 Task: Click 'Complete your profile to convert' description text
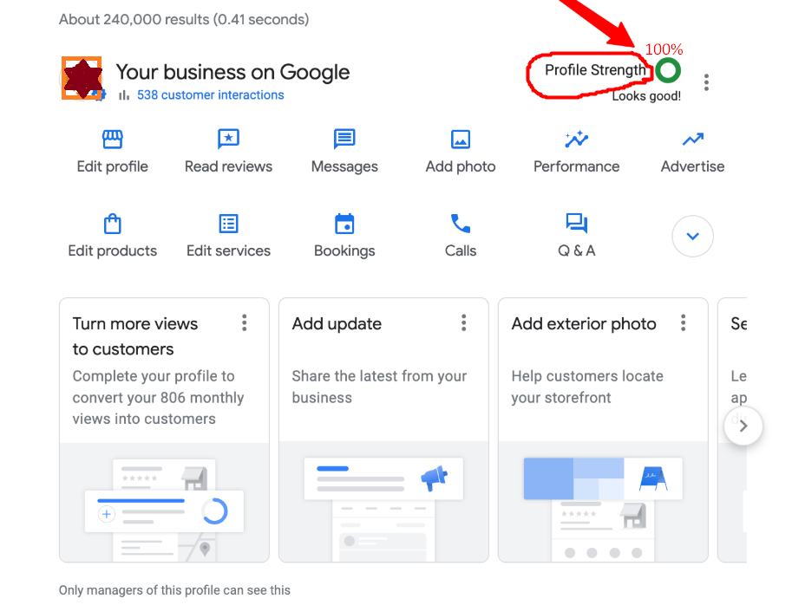click(158, 397)
